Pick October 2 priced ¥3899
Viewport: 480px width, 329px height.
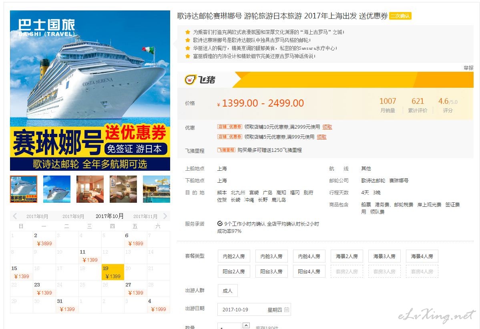click(44, 239)
